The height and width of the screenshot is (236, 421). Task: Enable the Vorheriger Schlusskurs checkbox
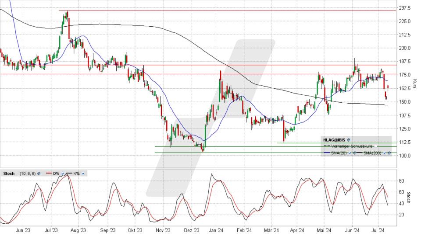376,146
